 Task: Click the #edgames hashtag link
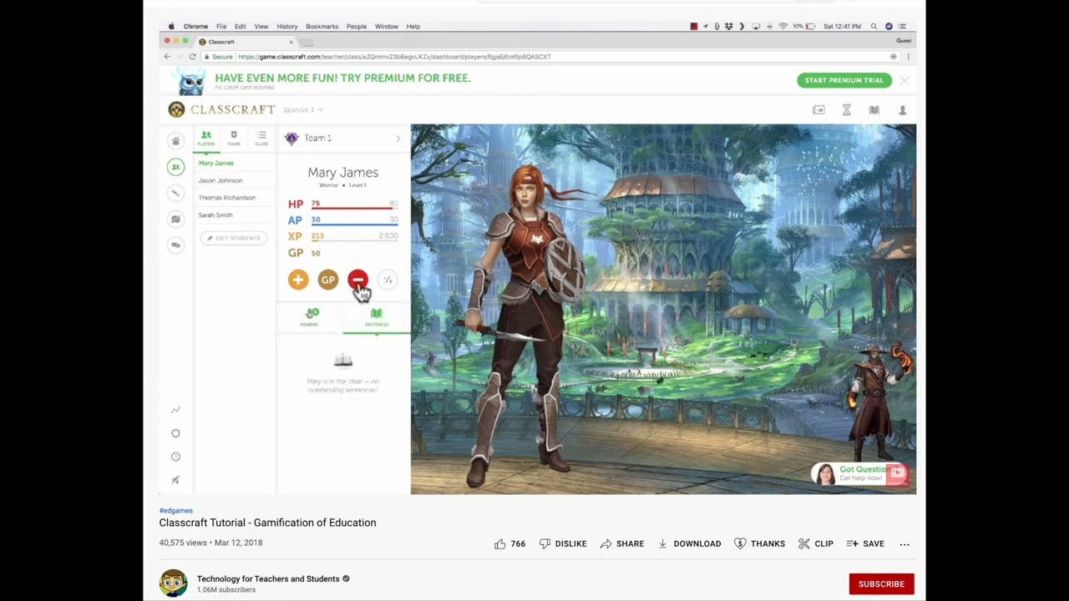[x=176, y=510]
